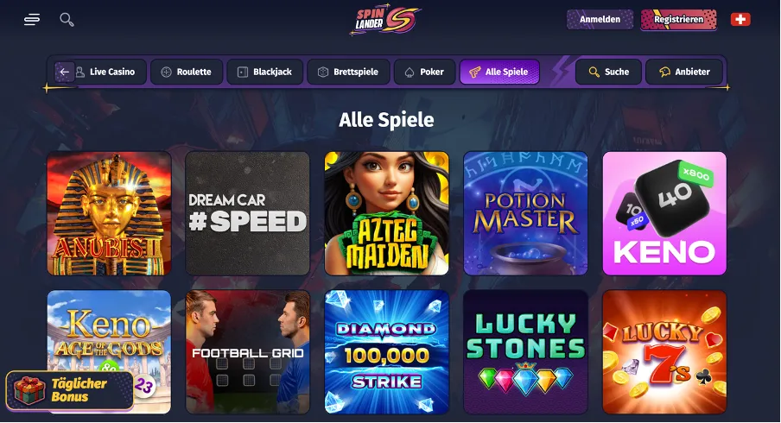Screen dimensions: 781x423
Task: Open the Diamond 100,000 Strike game
Action: (x=386, y=352)
